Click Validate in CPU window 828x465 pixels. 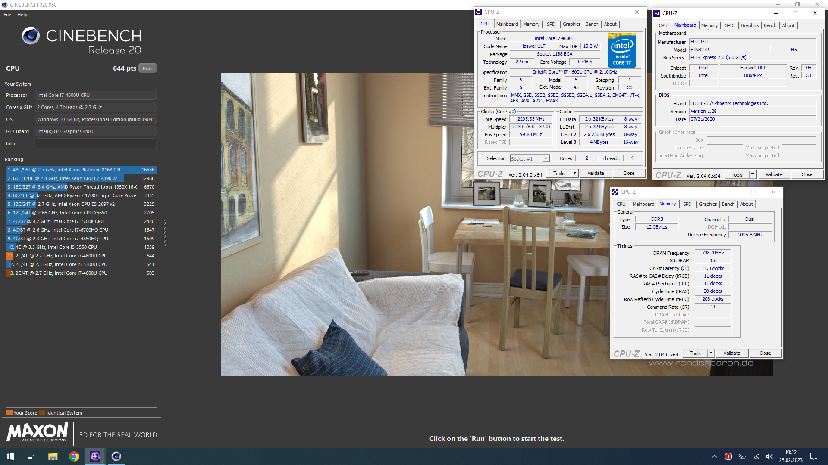(596, 173)
